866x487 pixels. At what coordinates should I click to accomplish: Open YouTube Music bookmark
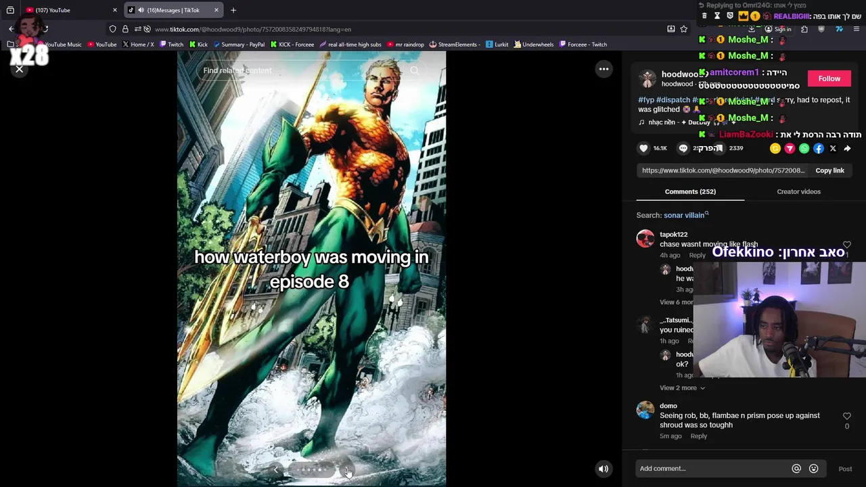58,45
